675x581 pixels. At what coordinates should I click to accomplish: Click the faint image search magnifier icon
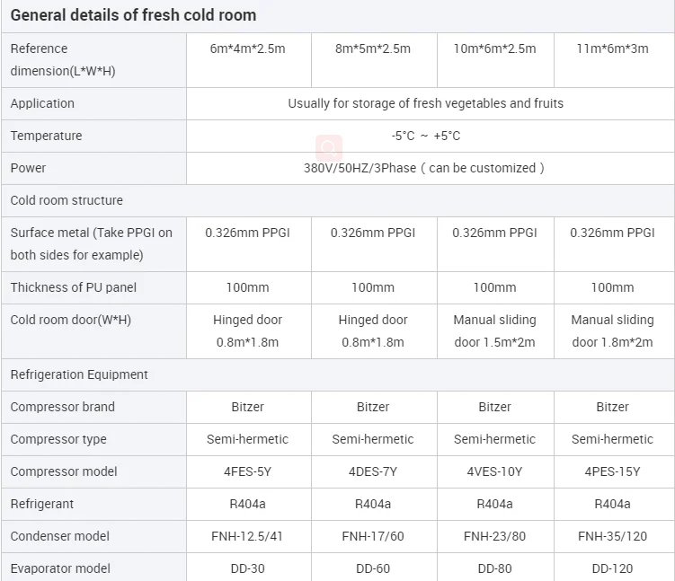coord(329,147)
